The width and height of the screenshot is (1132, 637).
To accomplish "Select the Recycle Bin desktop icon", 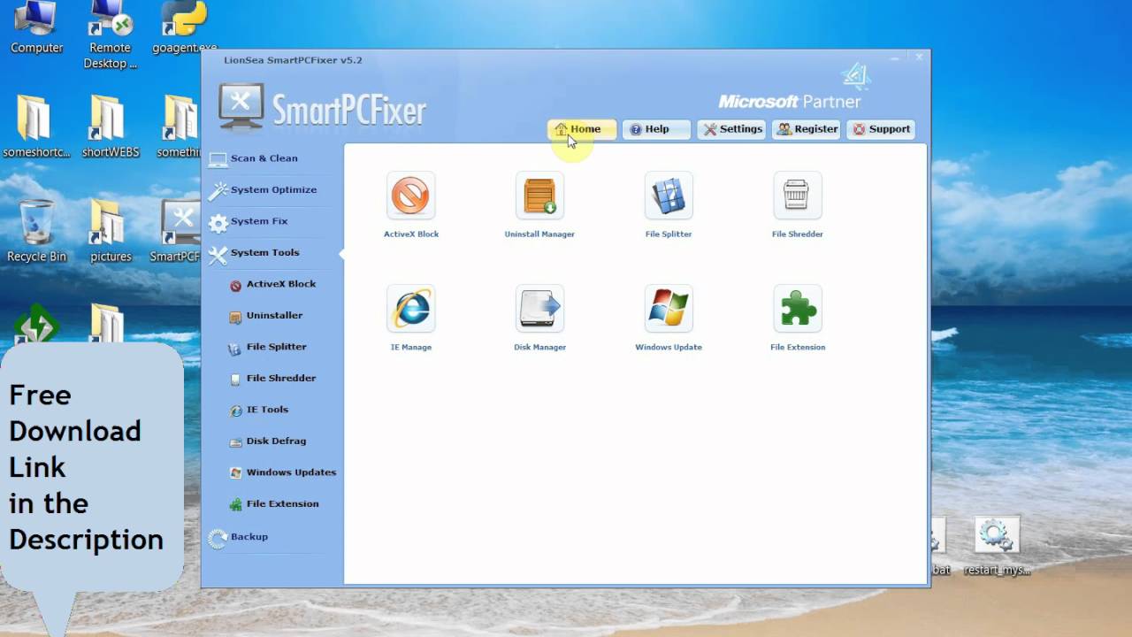I will 36,230.
